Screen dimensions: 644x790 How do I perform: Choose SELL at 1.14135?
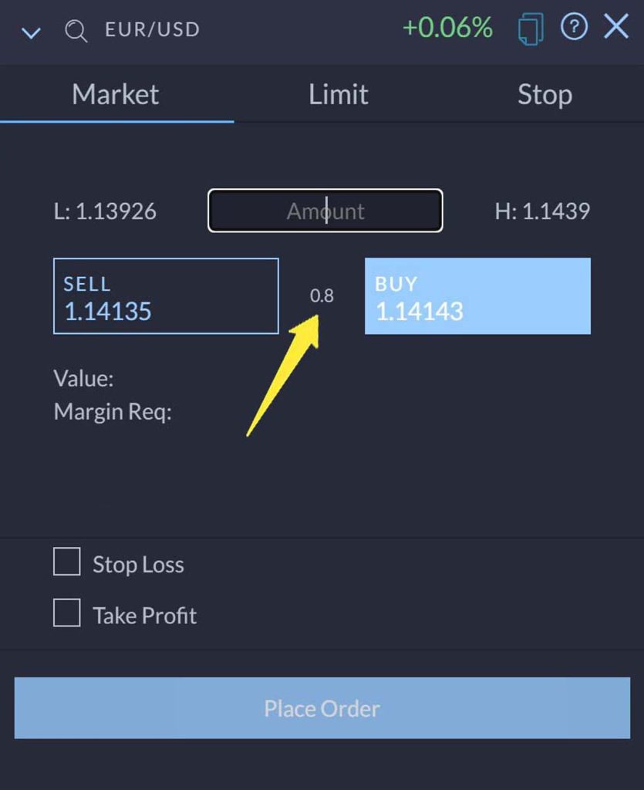[x=166, y=296]
